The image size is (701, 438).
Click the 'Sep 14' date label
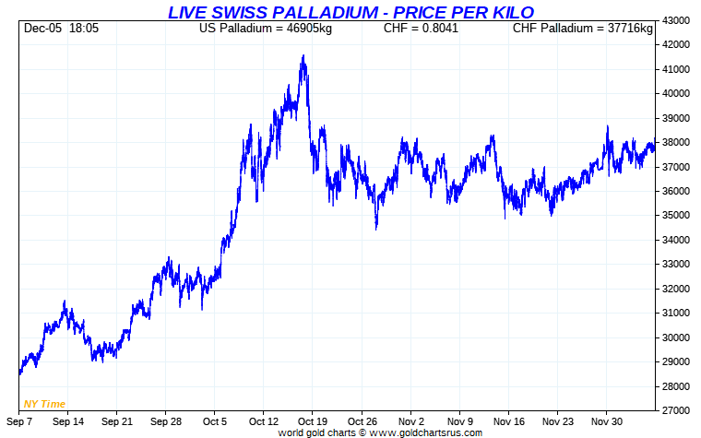tap(68, 421)
